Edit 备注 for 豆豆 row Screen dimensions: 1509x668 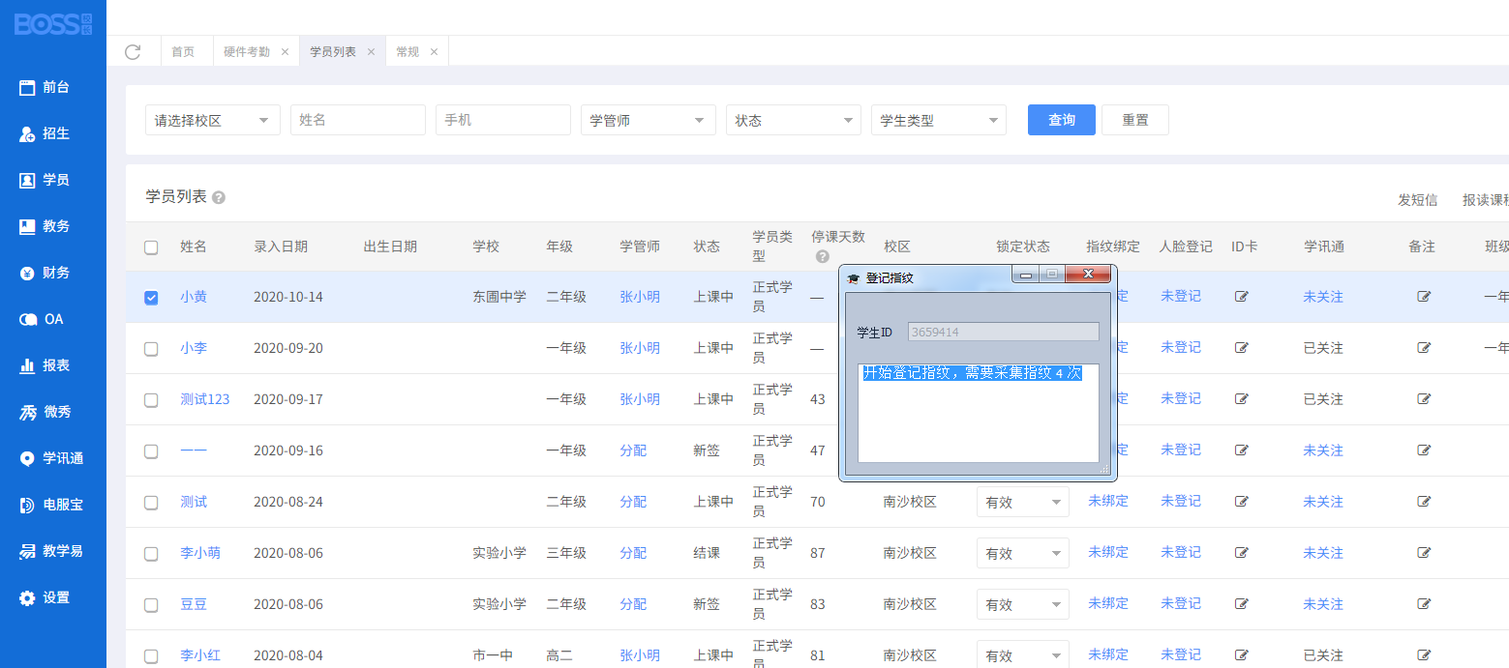point(1424,604)
